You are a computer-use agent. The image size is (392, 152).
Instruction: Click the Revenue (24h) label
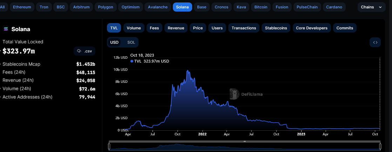click(18, 80)
